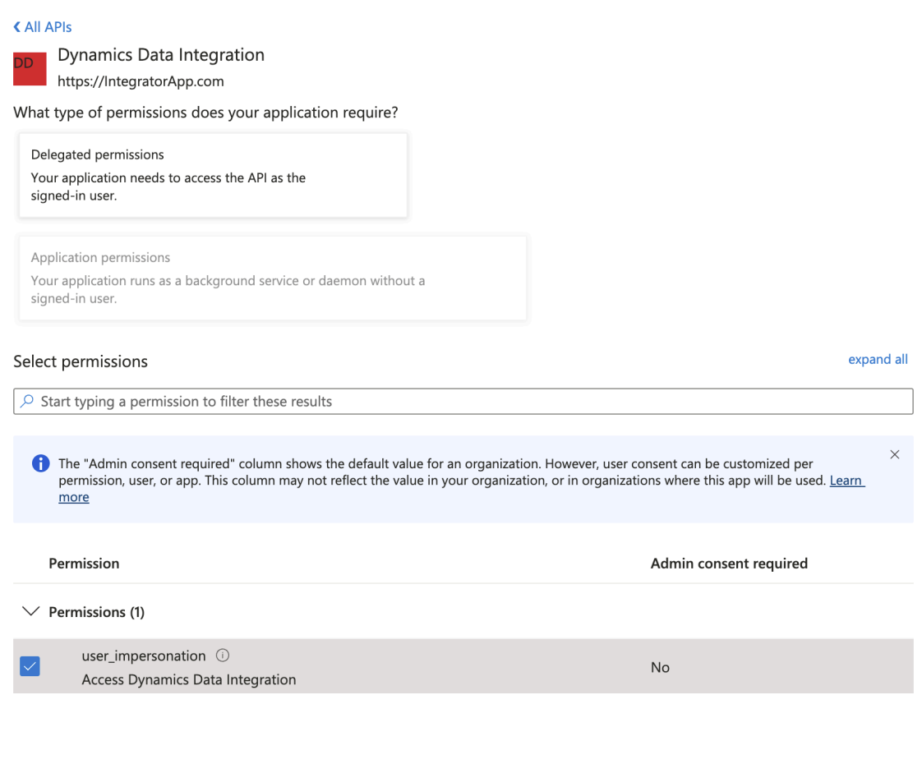Click the Dynamics Data Integration title
This screenshot has width=922, height=764.
pyautogui.click(x=161, y=55)
